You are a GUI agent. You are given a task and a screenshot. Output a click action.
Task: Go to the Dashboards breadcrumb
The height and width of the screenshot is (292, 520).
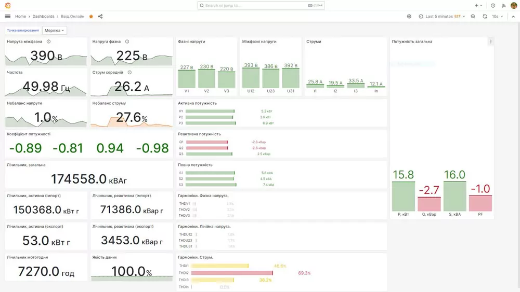pyautogui.click(x=44, y=16)
